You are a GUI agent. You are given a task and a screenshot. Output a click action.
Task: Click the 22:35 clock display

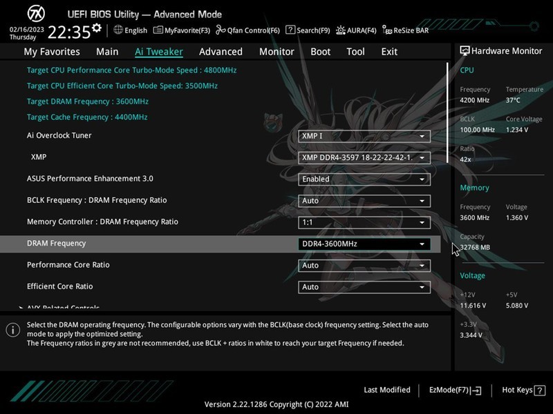pyautogui.click(x=69, y=32)
